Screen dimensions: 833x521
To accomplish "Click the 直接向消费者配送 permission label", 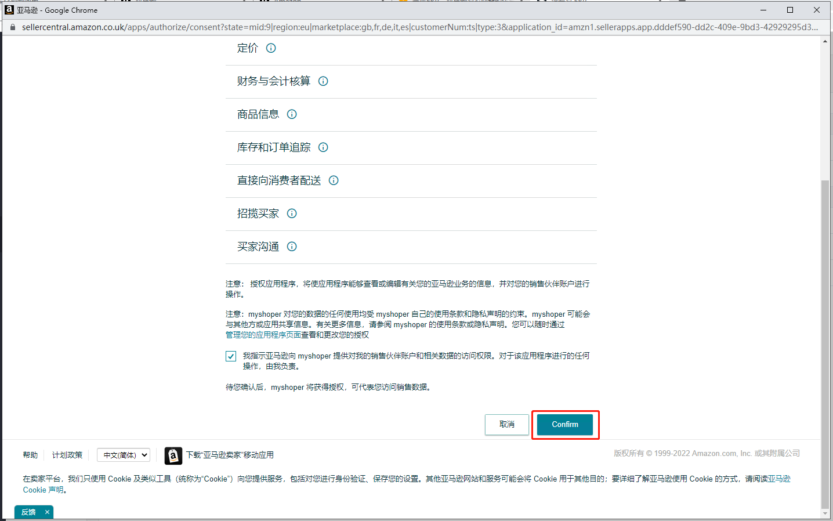I will tap(279, 180).
